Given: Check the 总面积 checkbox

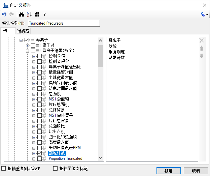Looking at the screenshot, I should [x=39, y=94].
